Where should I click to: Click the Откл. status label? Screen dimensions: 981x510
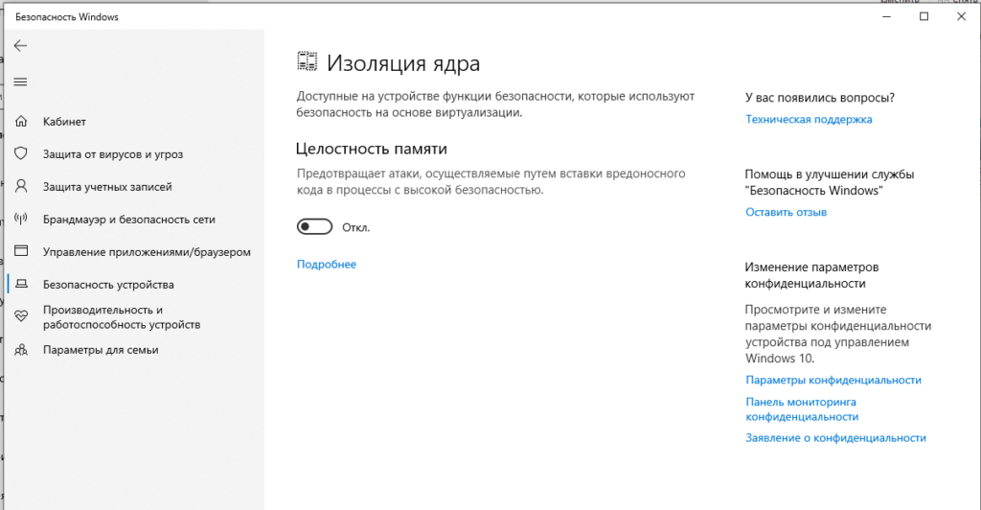click(x=356, y=228)
